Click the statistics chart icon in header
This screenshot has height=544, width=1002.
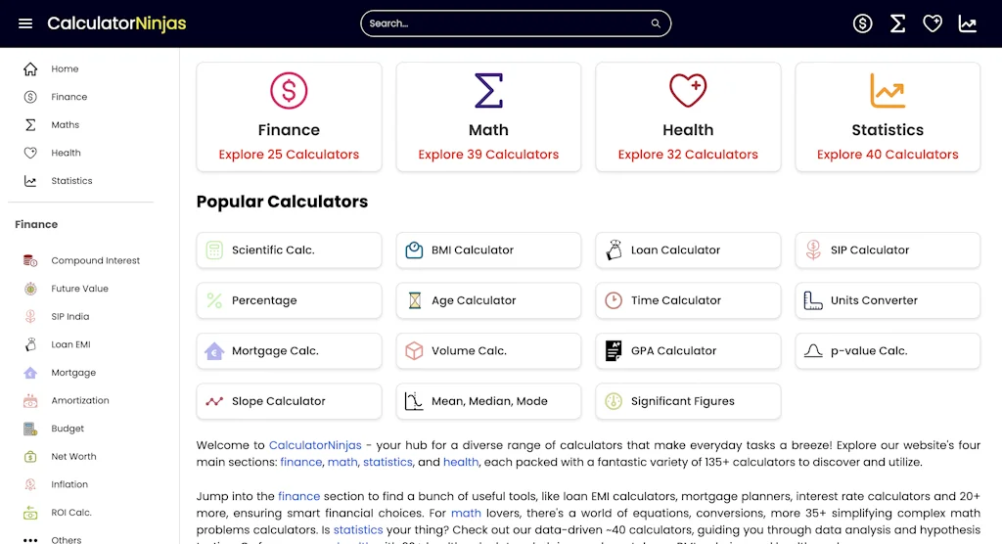(968, 23)
